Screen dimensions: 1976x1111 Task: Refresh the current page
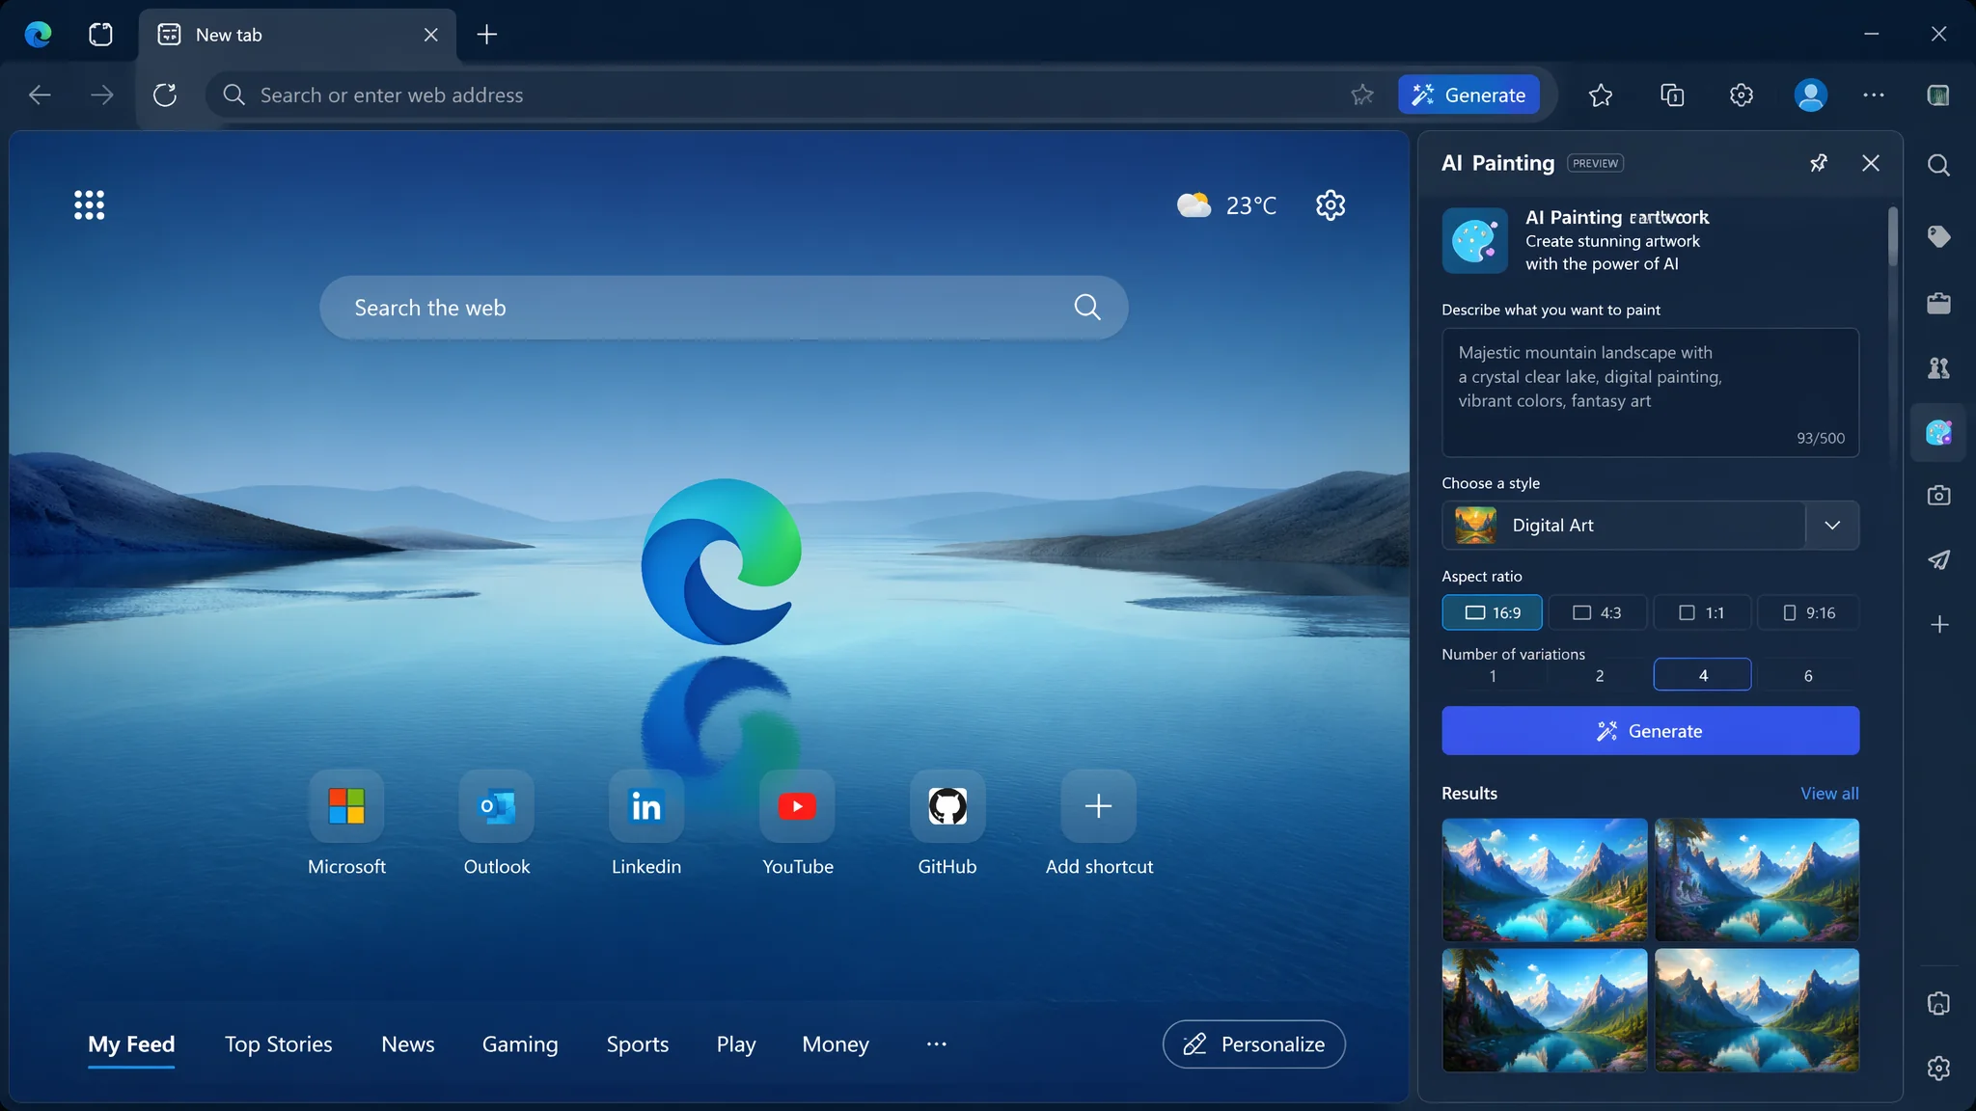[165, 95]
